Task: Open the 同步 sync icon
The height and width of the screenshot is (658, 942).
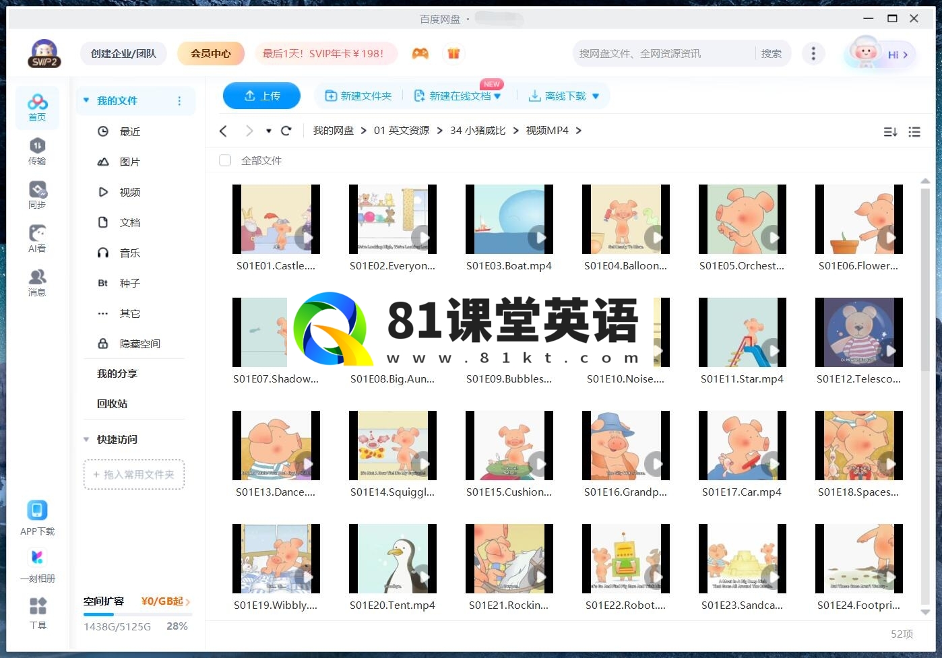Action: pos(37,195)
